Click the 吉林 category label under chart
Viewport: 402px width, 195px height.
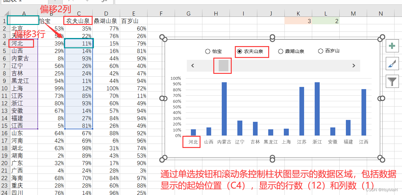coord(255,142)
